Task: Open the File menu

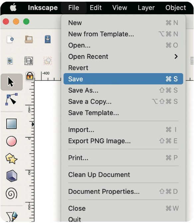Action: (74, 8)
